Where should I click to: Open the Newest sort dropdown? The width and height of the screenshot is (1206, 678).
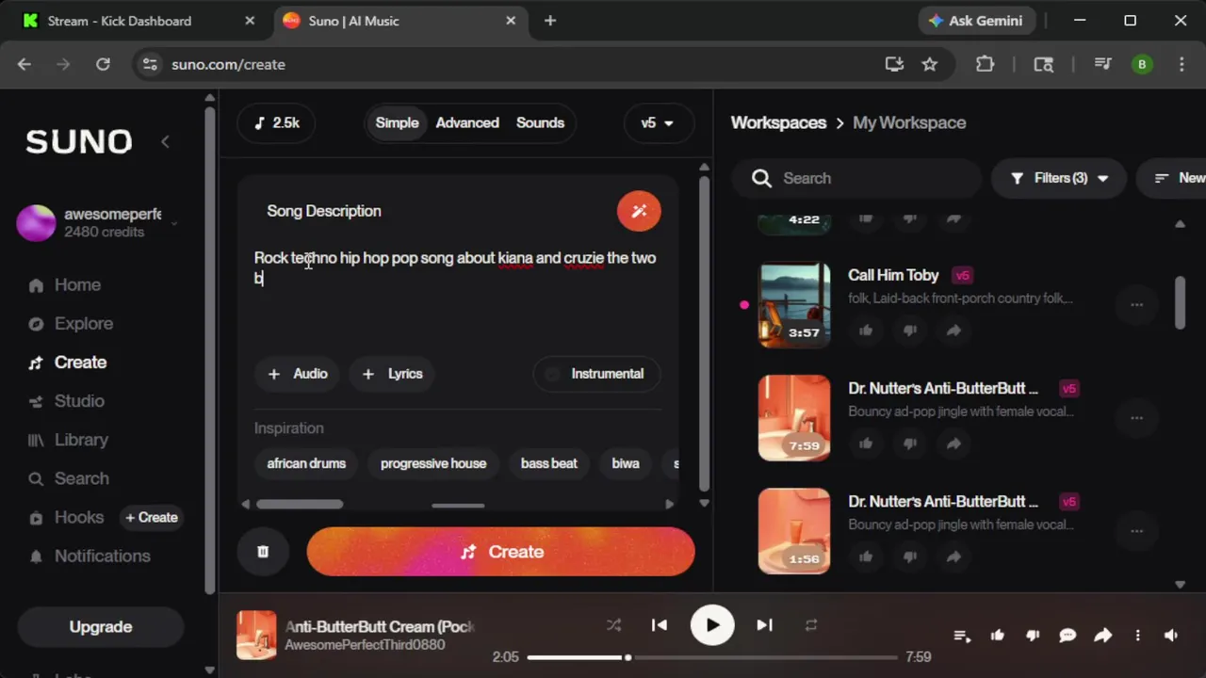[x=1171, y=178]
